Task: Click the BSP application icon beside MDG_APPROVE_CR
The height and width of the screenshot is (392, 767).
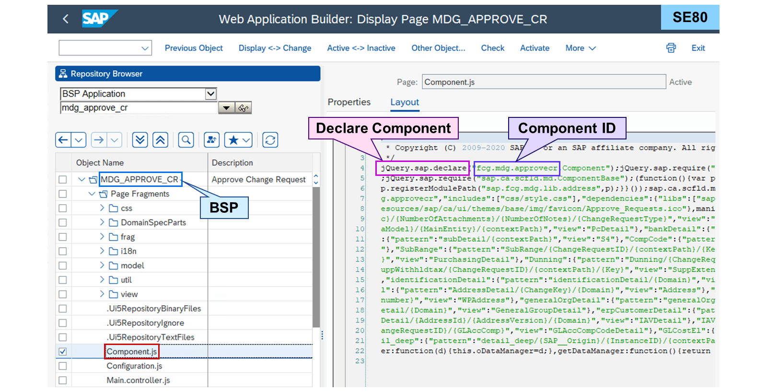Action: click(x=93, y=180)
